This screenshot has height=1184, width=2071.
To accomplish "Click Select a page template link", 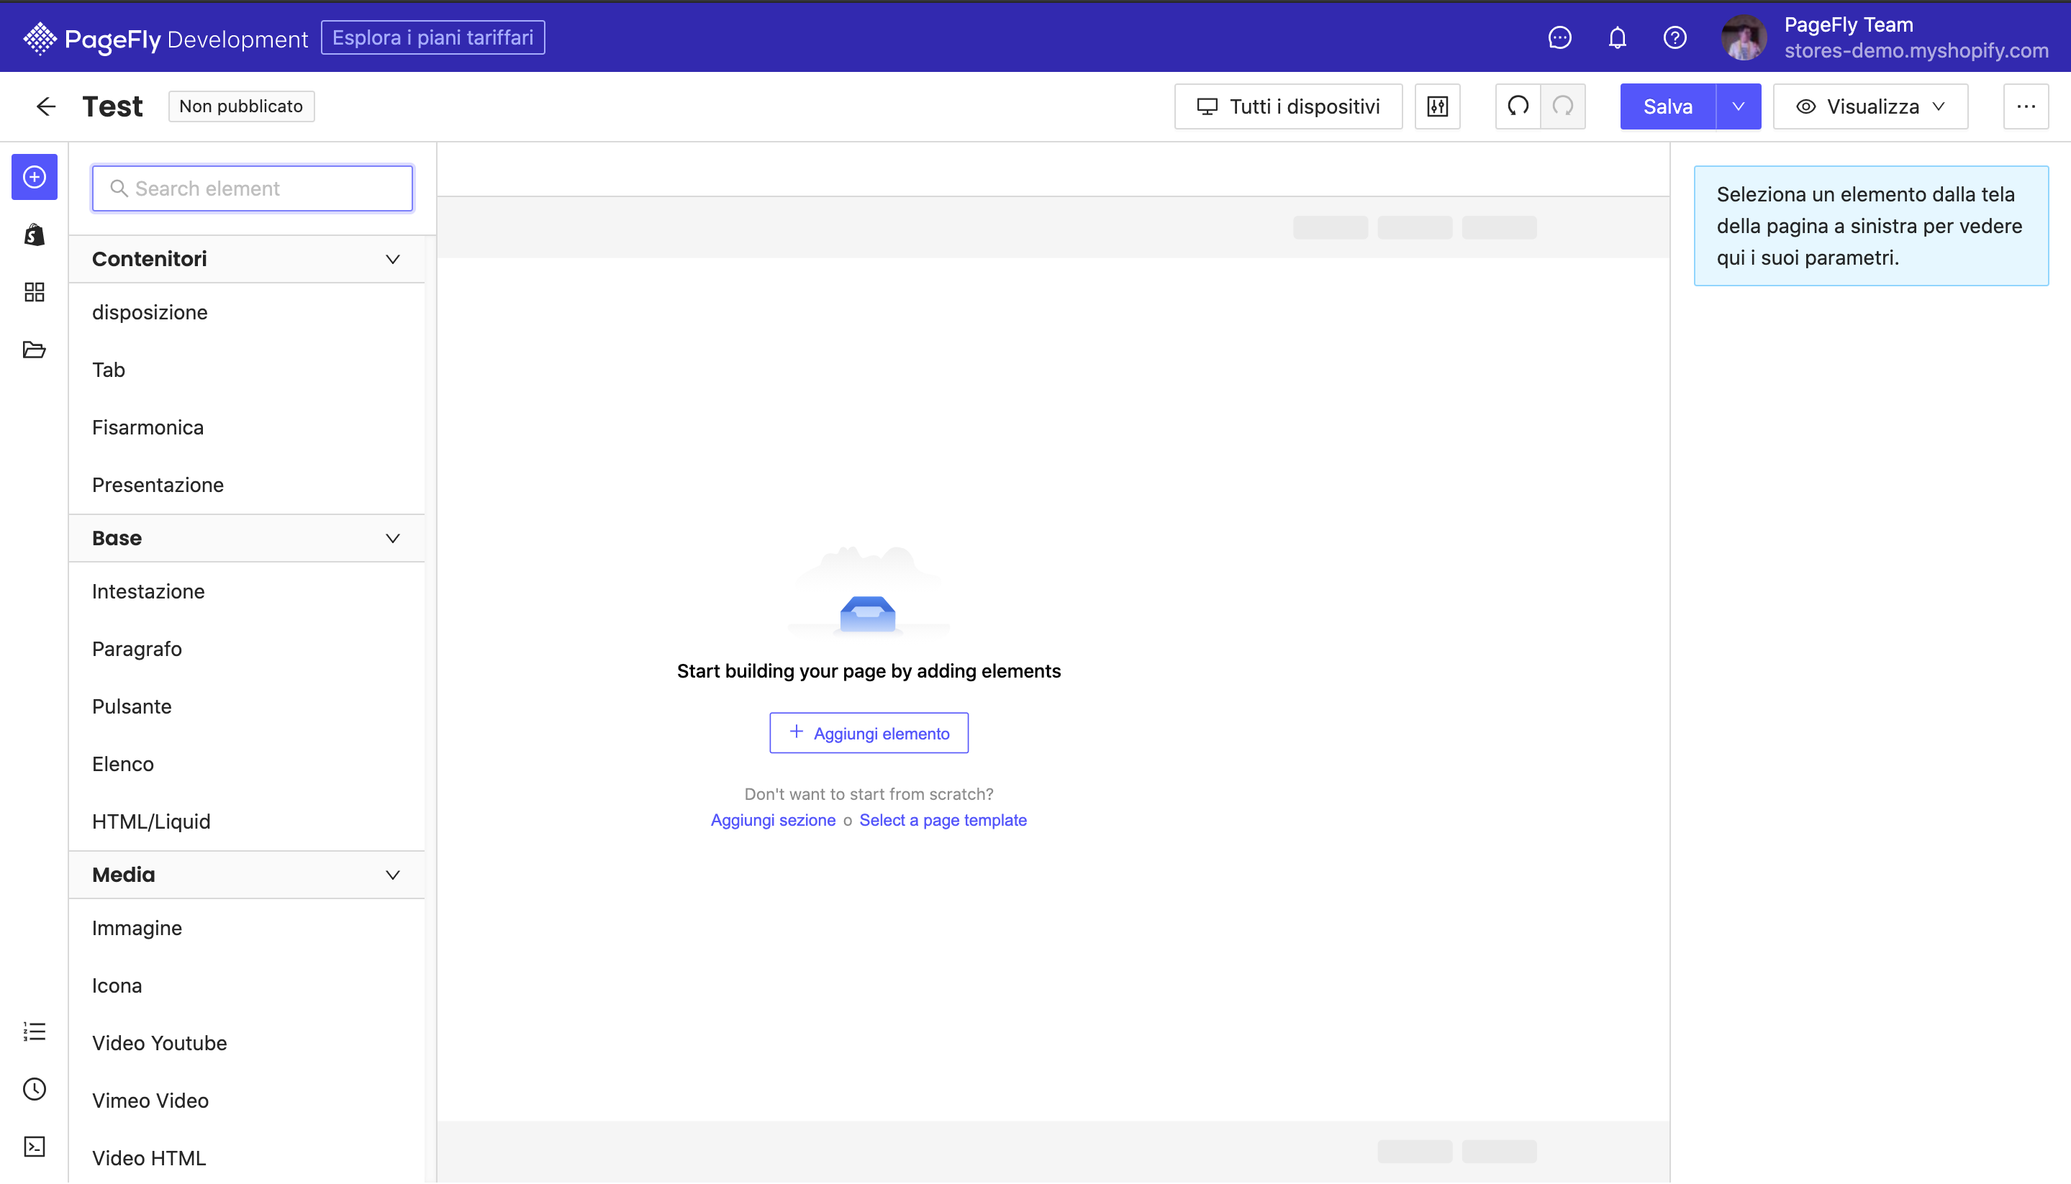I will 943,820.
